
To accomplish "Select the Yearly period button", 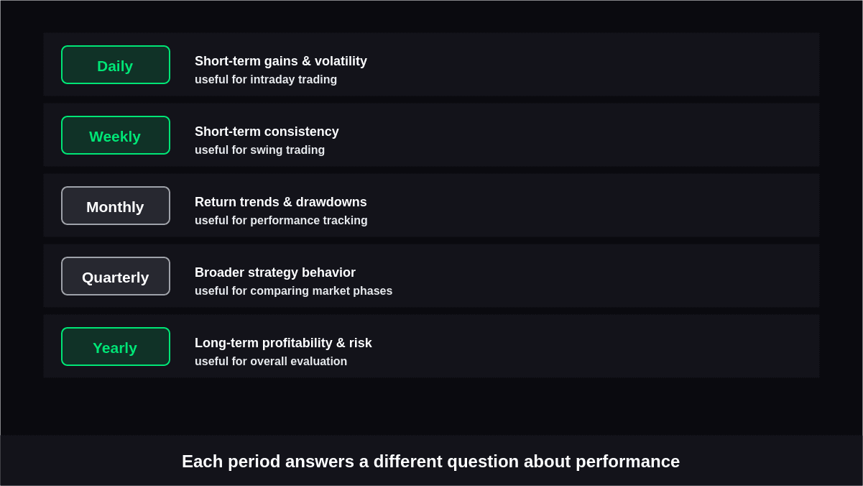I will point(116,347).
